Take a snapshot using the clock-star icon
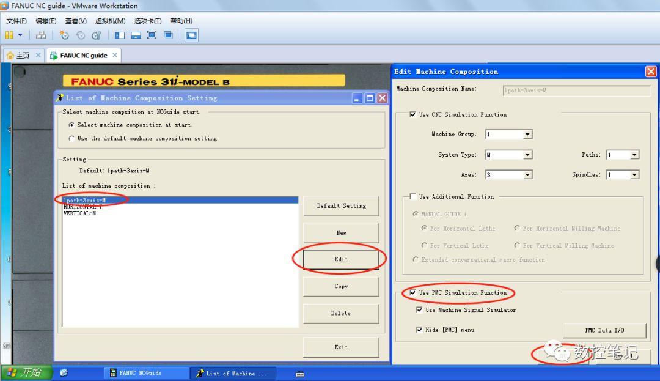Viewport: 660px width, 381px height. point(64,35)
